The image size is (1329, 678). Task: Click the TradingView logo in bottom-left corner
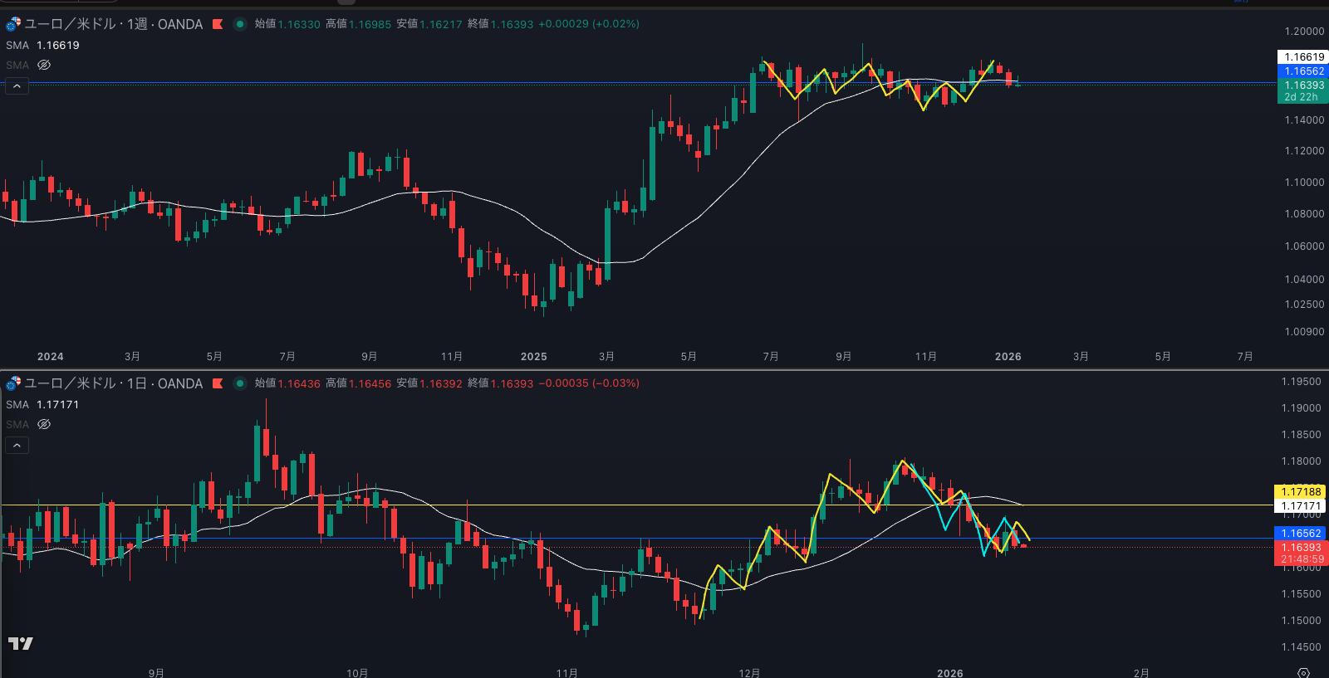(x=21, y=643)
